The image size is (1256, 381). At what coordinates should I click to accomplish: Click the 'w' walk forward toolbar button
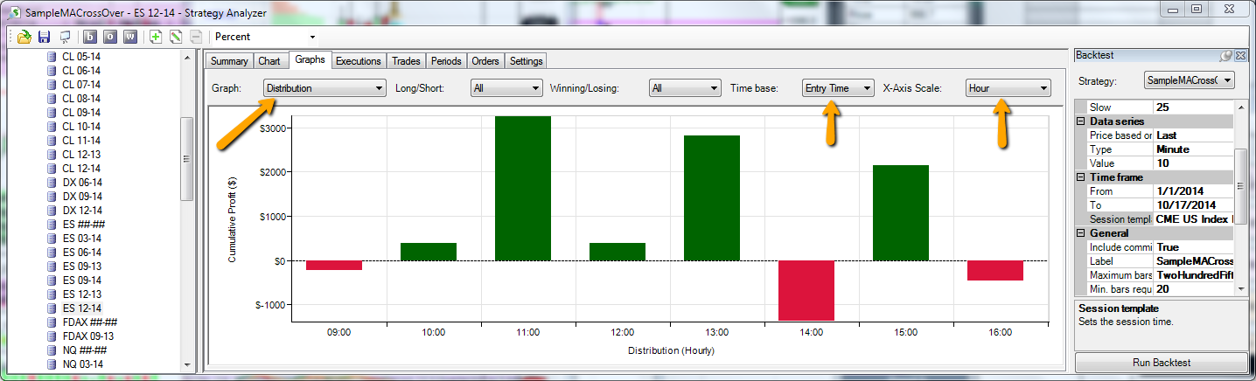pyautogui.click(x=130, y=37)
